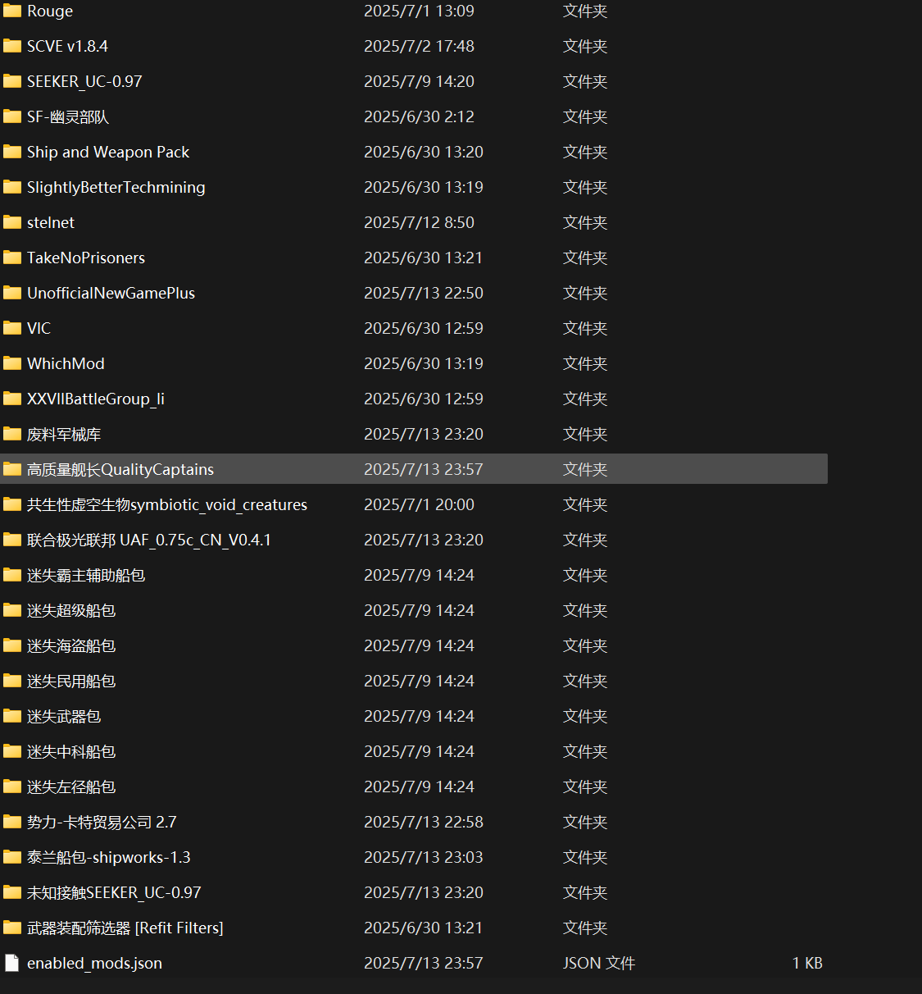
Task: Click folder icon for 废料军械库
Action: coord(12,434)
